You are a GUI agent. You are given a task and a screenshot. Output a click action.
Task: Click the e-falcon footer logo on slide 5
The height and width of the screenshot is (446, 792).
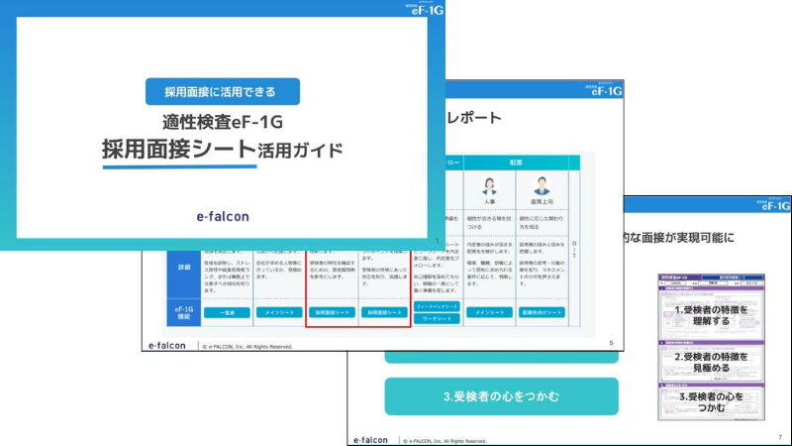[166, 346]
